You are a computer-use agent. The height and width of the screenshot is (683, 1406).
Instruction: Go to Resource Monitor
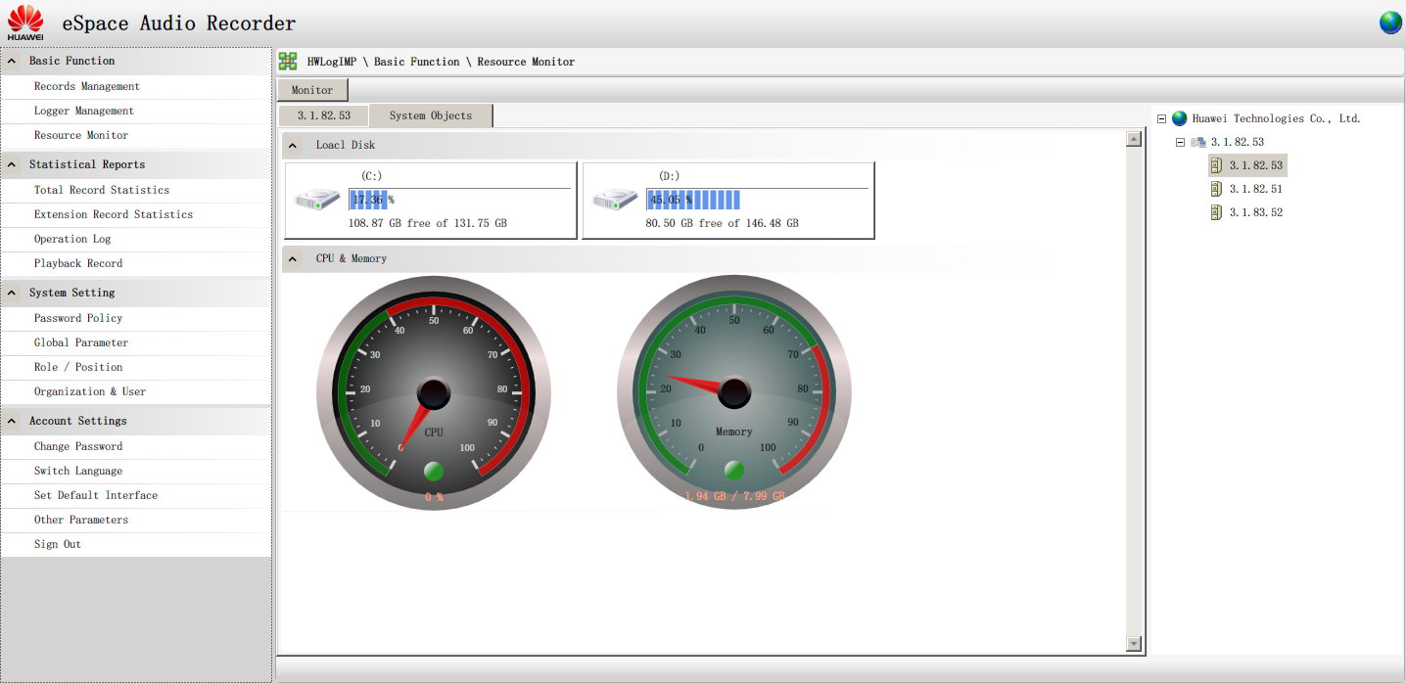[81, 135]
